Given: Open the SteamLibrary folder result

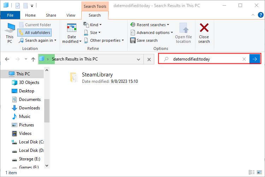Looking at the screenshot, I should pos(97,75).
